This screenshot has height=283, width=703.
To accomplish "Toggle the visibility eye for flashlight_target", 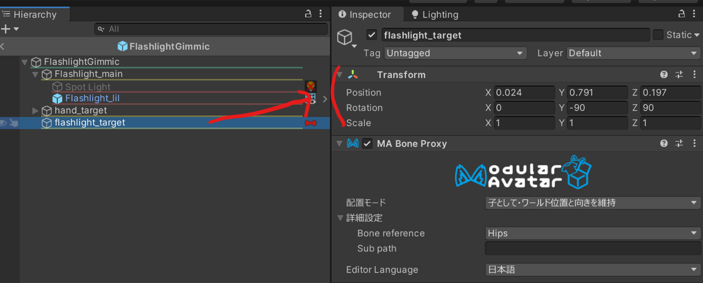I will (x=4, y=123).
